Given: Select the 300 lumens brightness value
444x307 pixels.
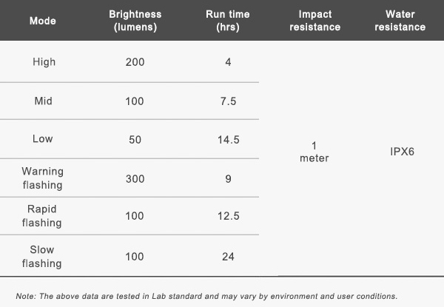Looking at the screenshot, I should tap(135, 178).
